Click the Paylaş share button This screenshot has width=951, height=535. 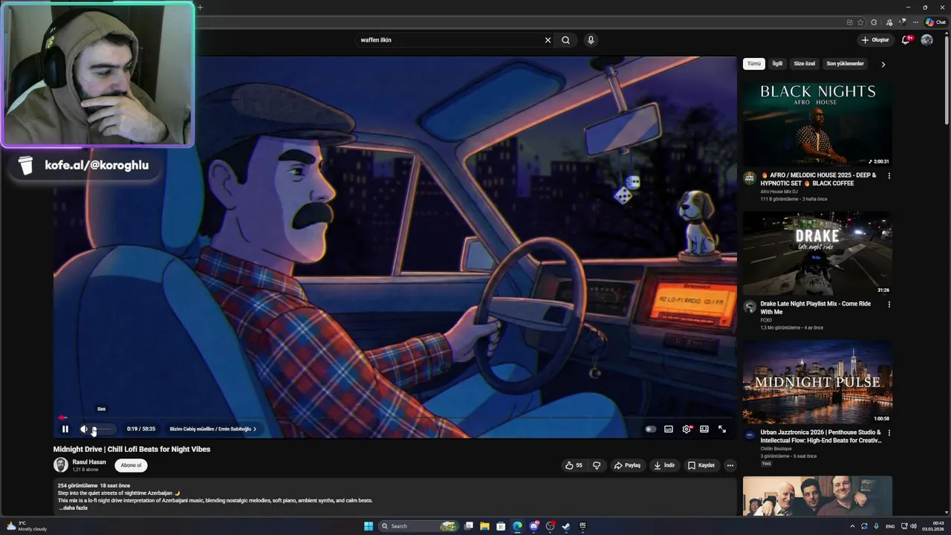point(627,465)
